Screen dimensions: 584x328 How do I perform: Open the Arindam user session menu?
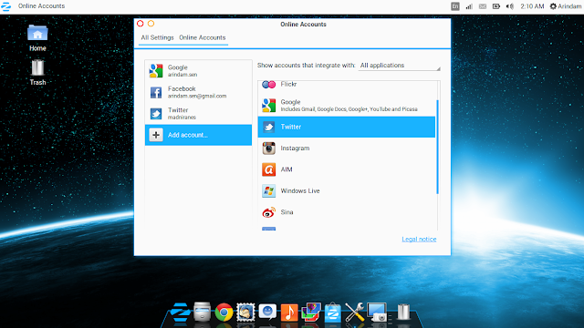[566, 6]
